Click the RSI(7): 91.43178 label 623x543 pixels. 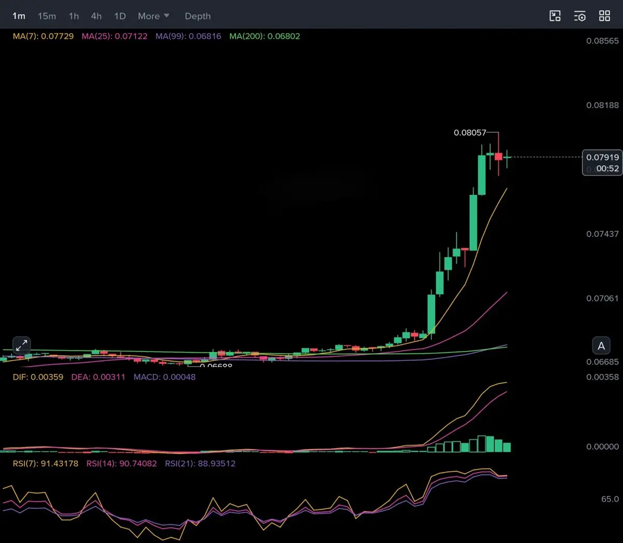coord(45,464)
